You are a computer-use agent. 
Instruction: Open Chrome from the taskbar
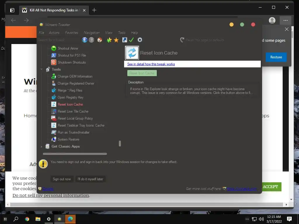(27, 219)
